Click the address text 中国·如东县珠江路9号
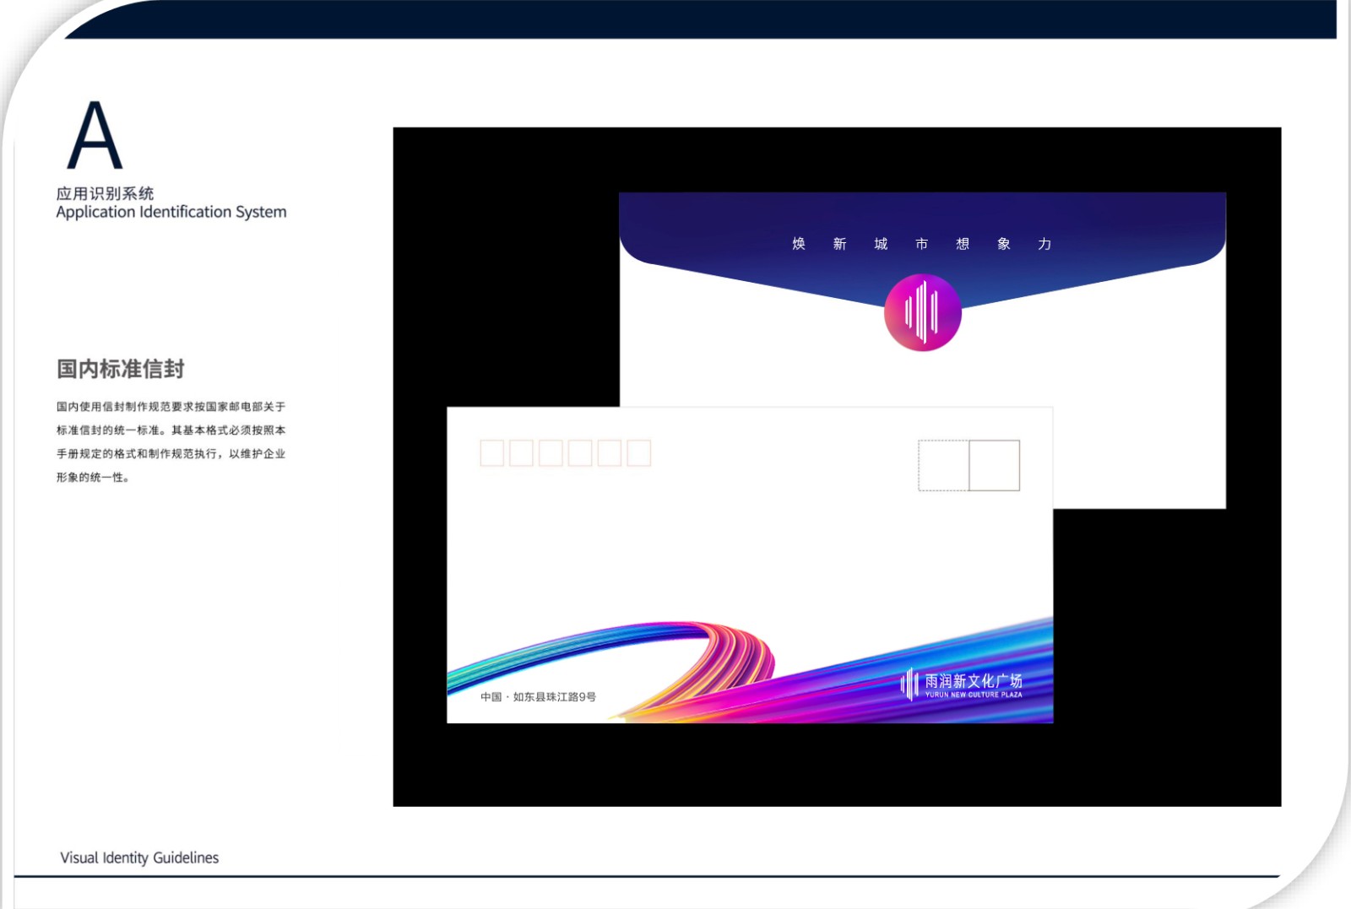 538,697
